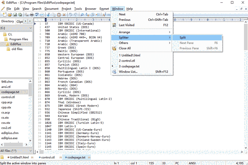Close the codepage.txt document tab

[x=89, y=157]
